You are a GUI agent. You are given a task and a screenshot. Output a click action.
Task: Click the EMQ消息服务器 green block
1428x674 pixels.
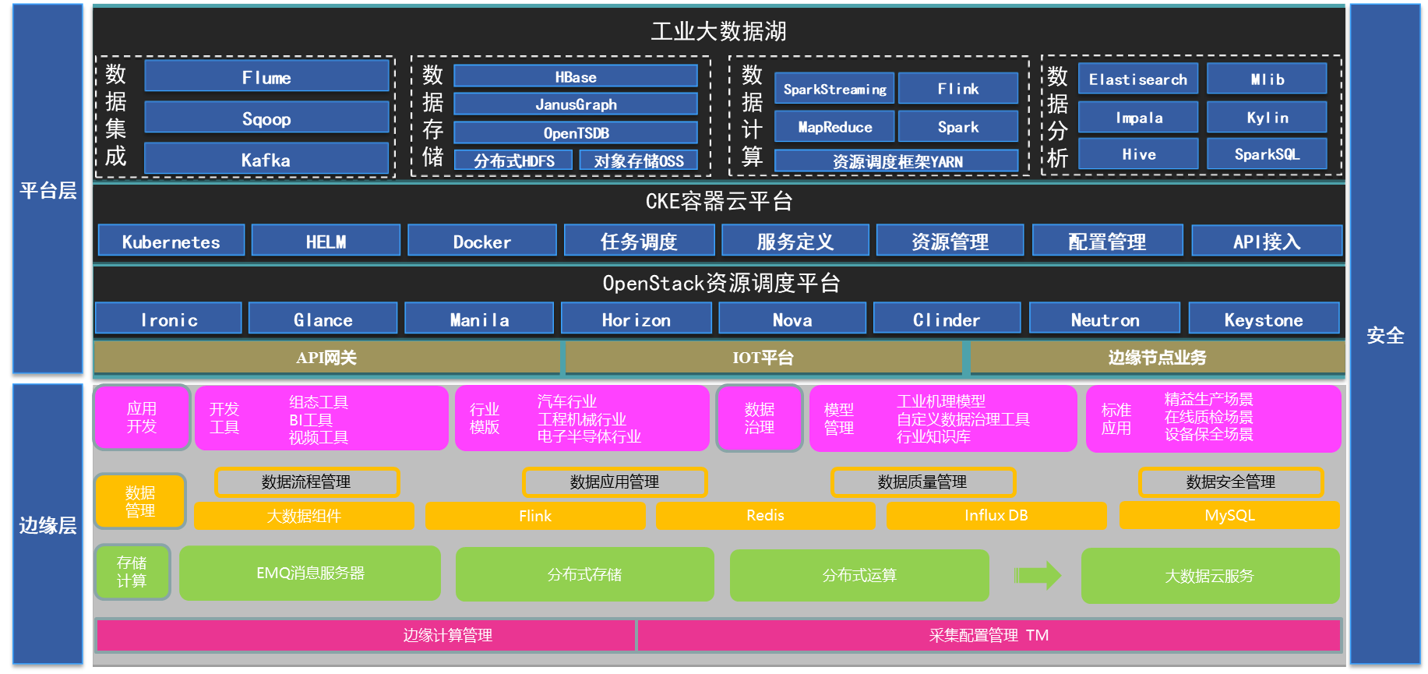[x=310, y=573]
